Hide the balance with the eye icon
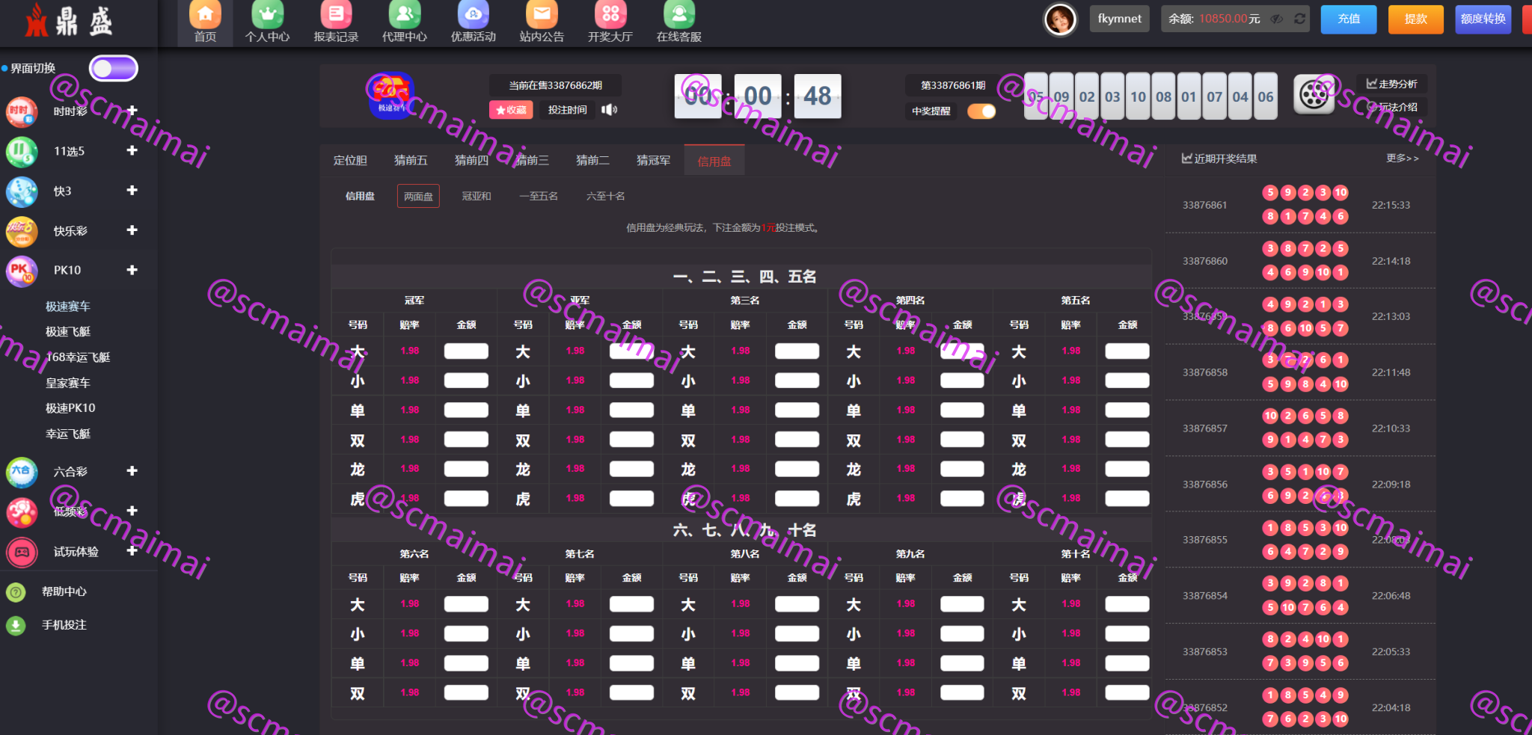 coord(1278,19)
